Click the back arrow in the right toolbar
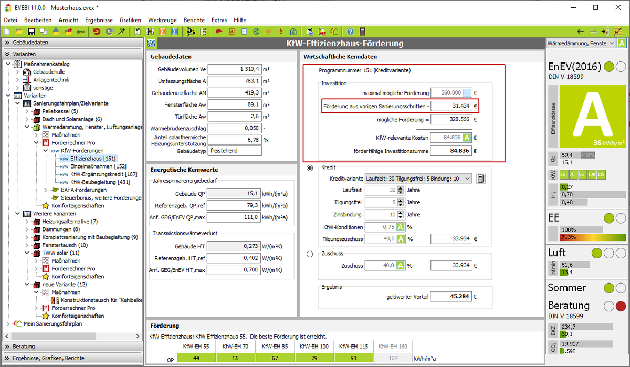The height and width of the screenshot is (367, 630). [x=580, y=32]
